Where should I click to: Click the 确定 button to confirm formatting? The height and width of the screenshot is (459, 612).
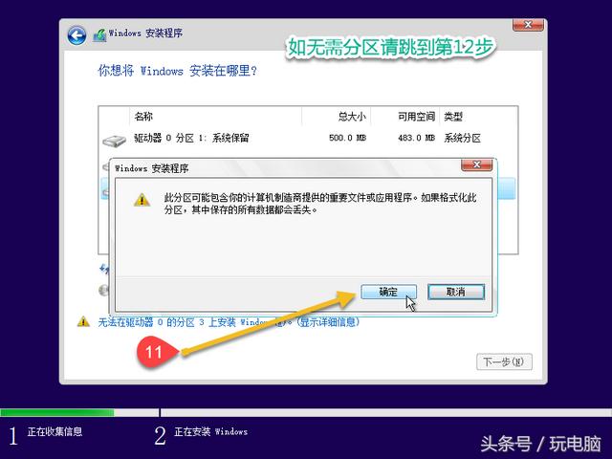[x=387, y=292]
